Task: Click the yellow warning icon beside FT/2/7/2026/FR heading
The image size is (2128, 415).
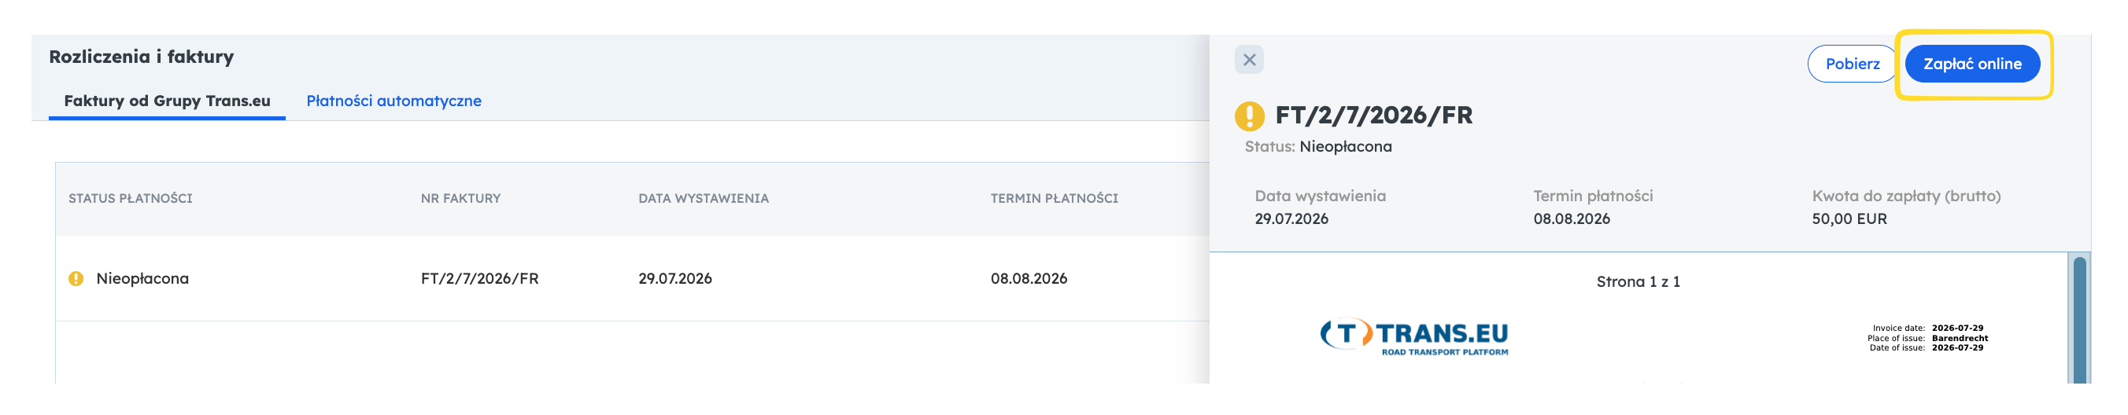Action: 1249,116
